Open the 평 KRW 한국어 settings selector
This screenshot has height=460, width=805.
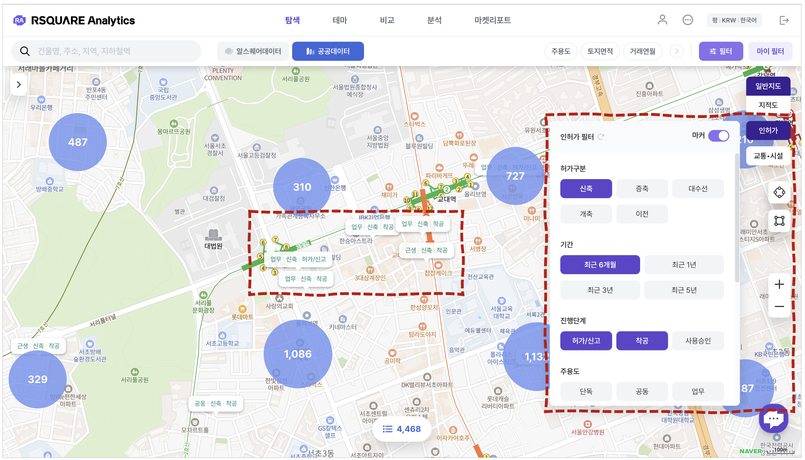[x=734, y=20]
